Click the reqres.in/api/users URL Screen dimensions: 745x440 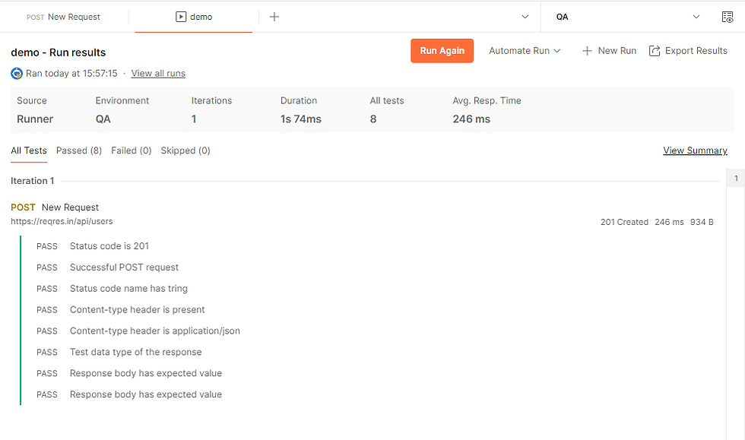coord(62,221)
